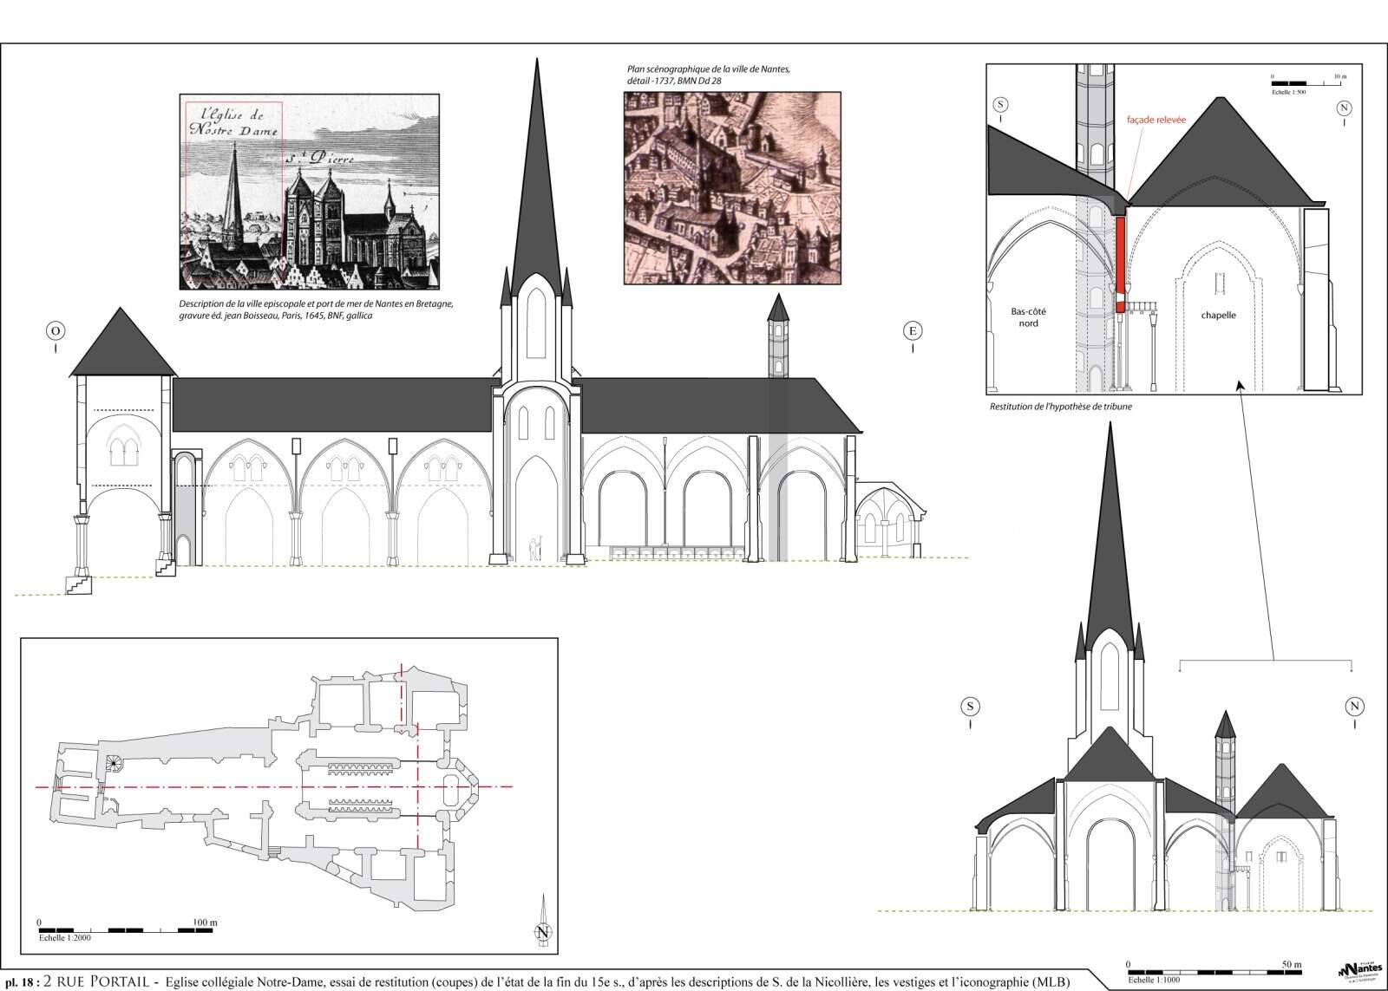Select the circled N marker in the tribune inset
1388x991 pixels.
pos(1345,108)
